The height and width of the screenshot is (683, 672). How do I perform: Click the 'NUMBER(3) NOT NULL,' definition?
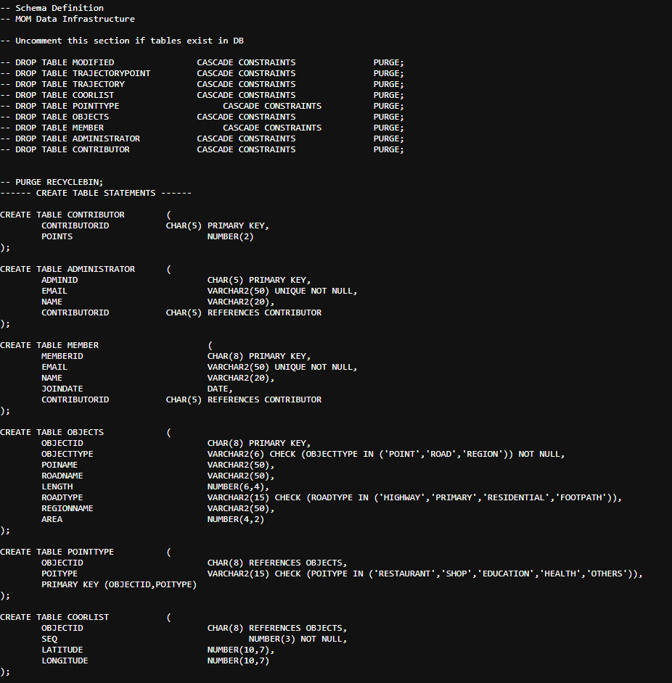298,639
